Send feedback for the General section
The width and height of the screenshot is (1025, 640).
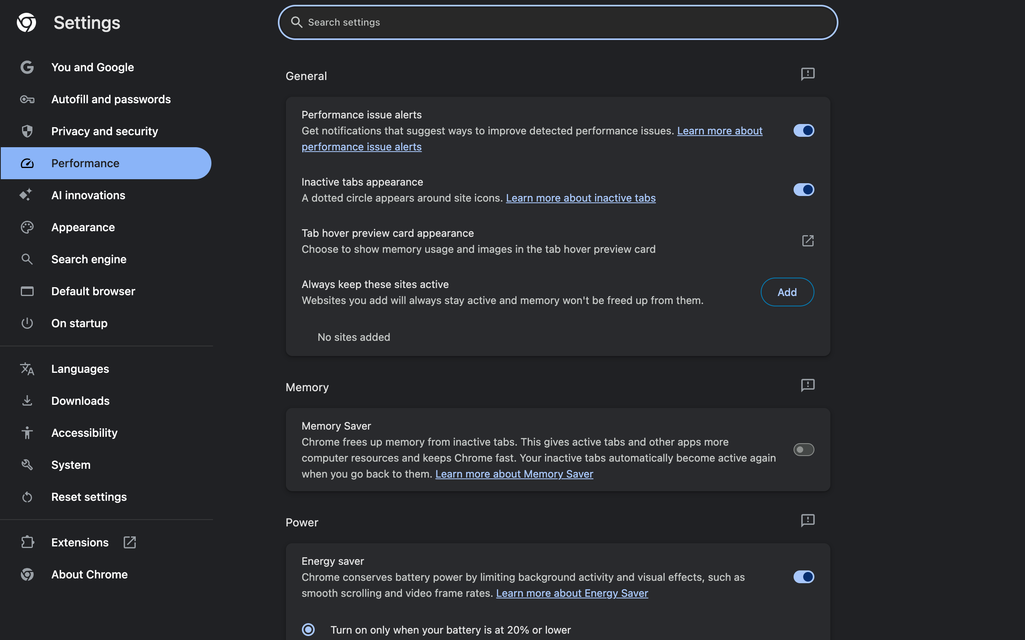point(808,74)
